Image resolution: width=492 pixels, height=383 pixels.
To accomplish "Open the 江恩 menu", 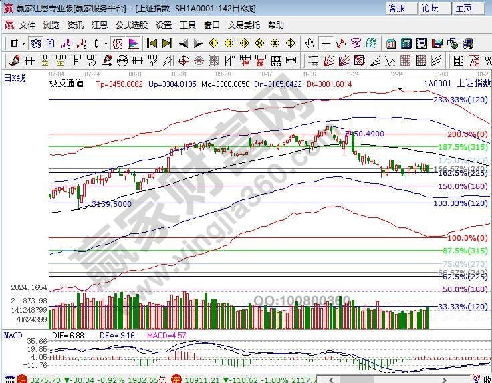I will tap(99, 25).
